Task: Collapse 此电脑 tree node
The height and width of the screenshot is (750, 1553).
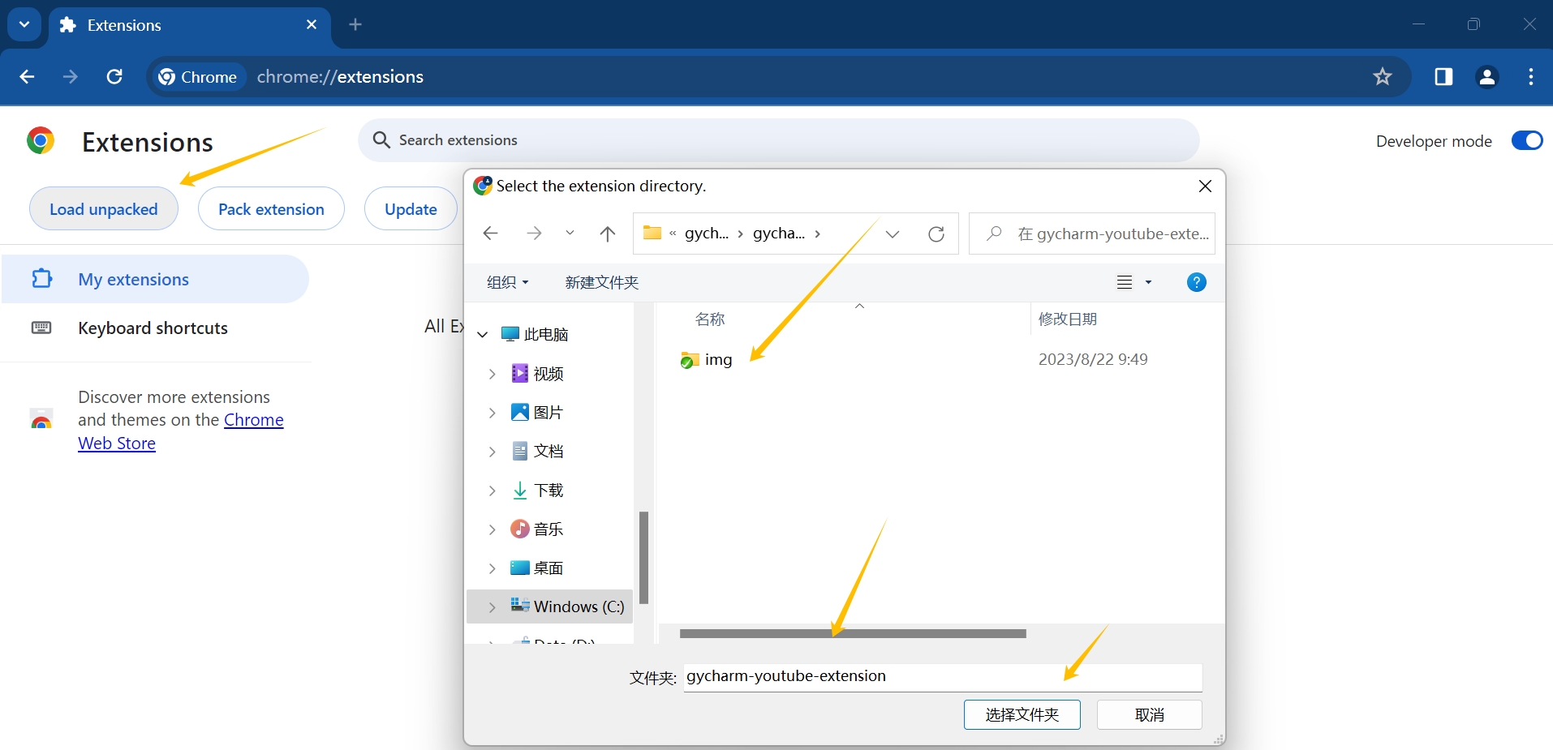Action: click(483, 334)
